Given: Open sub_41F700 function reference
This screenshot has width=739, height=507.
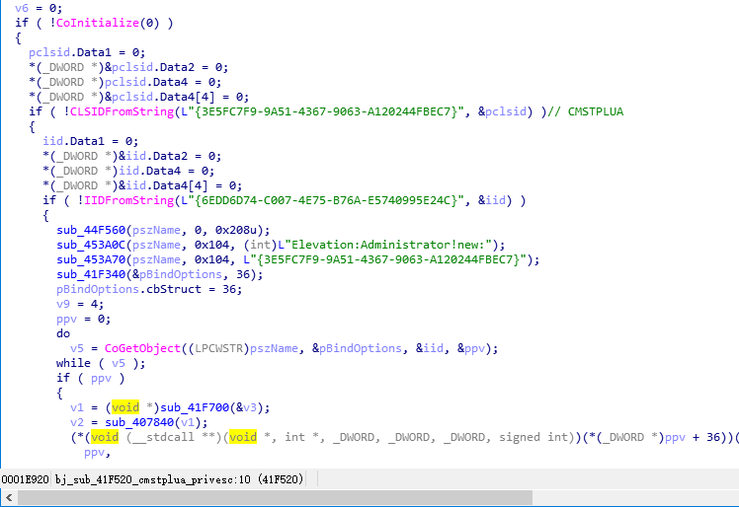Looking at the screenshot, I should [195, 407].
